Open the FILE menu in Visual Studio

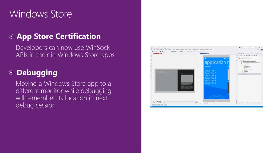pos(152,50)
